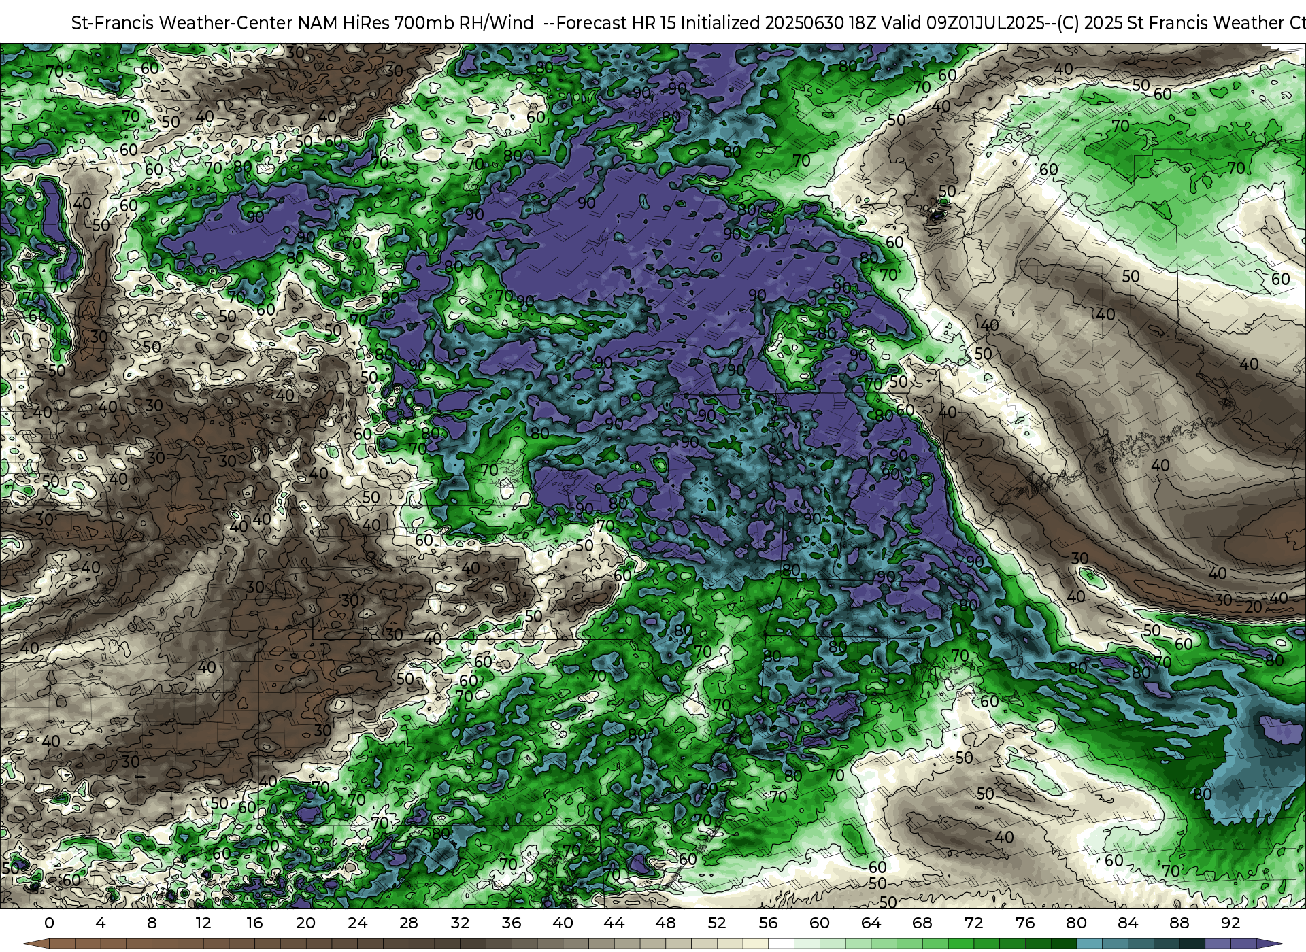Click the colorbar tick label 76
Viewport: 1306px width, 952px height.
pos(1025,923)
